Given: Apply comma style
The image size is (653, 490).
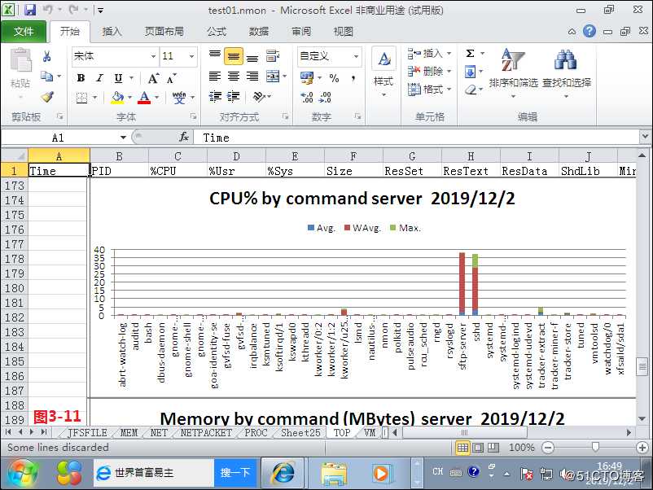Looking at the screenshot, I should pyautogui.click(x=353, y=78).
